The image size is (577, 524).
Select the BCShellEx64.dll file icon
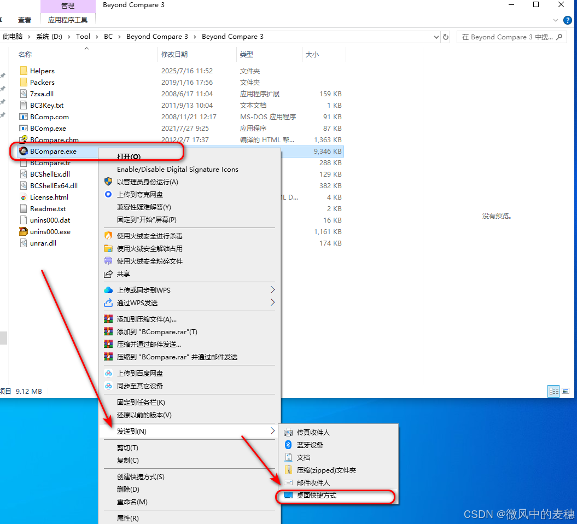click(x=24, y=185)
